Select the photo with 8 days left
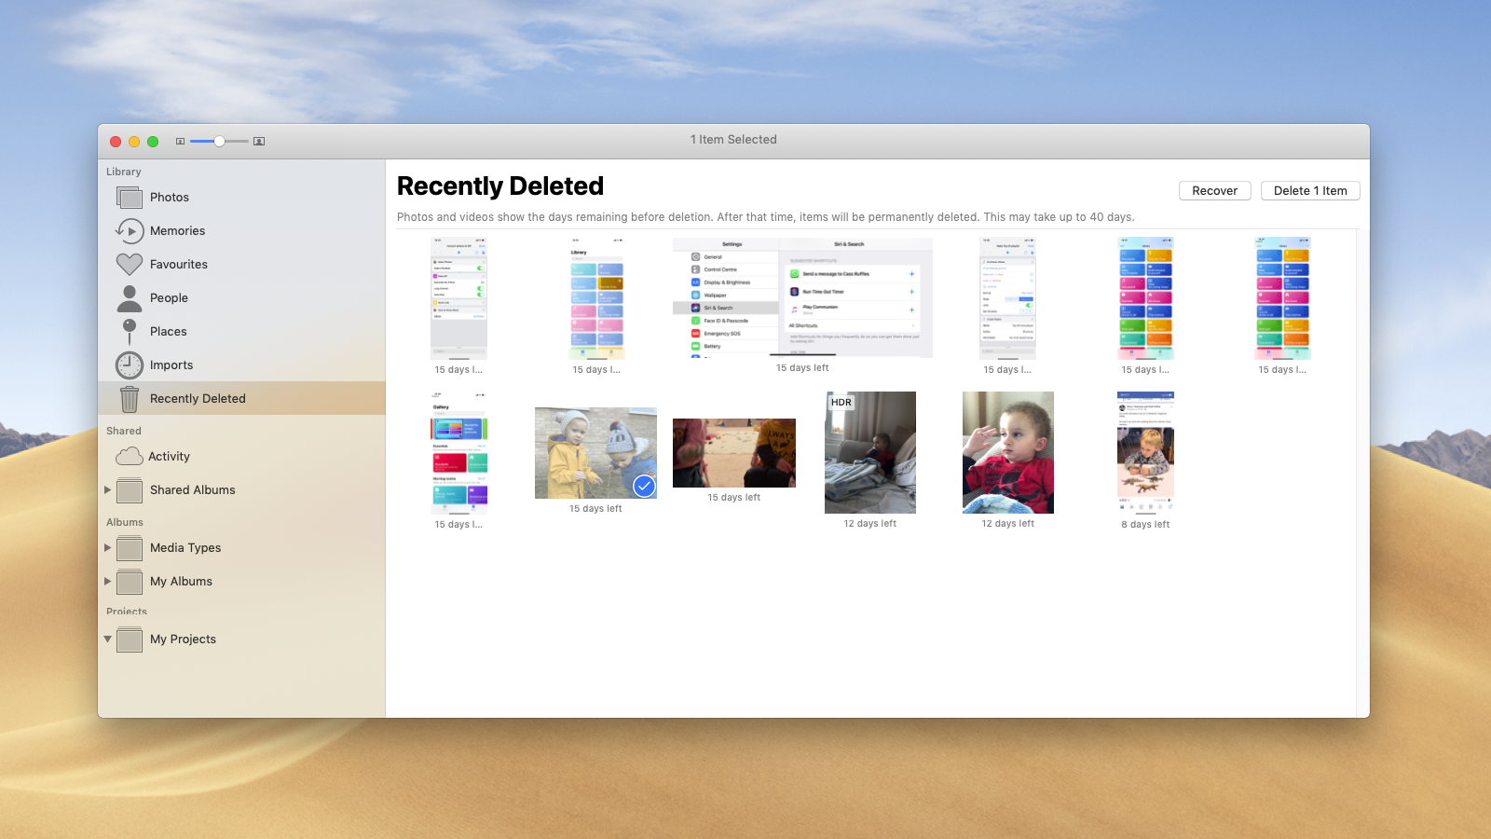This screenshot has width=1491, height=839. point(1145,452)
